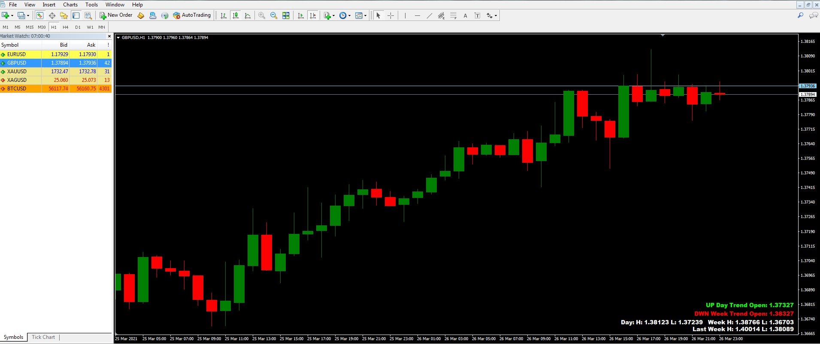Select the Symbols tab in Market Watch

click(14, 337)
